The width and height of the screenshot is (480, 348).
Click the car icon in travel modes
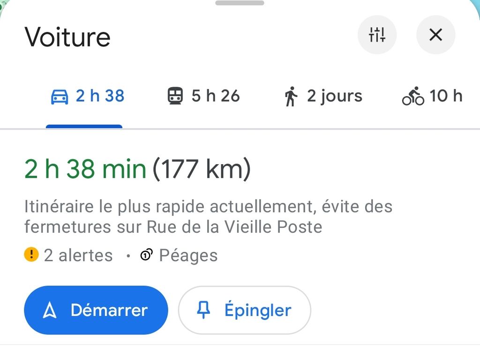coord(60,97)
